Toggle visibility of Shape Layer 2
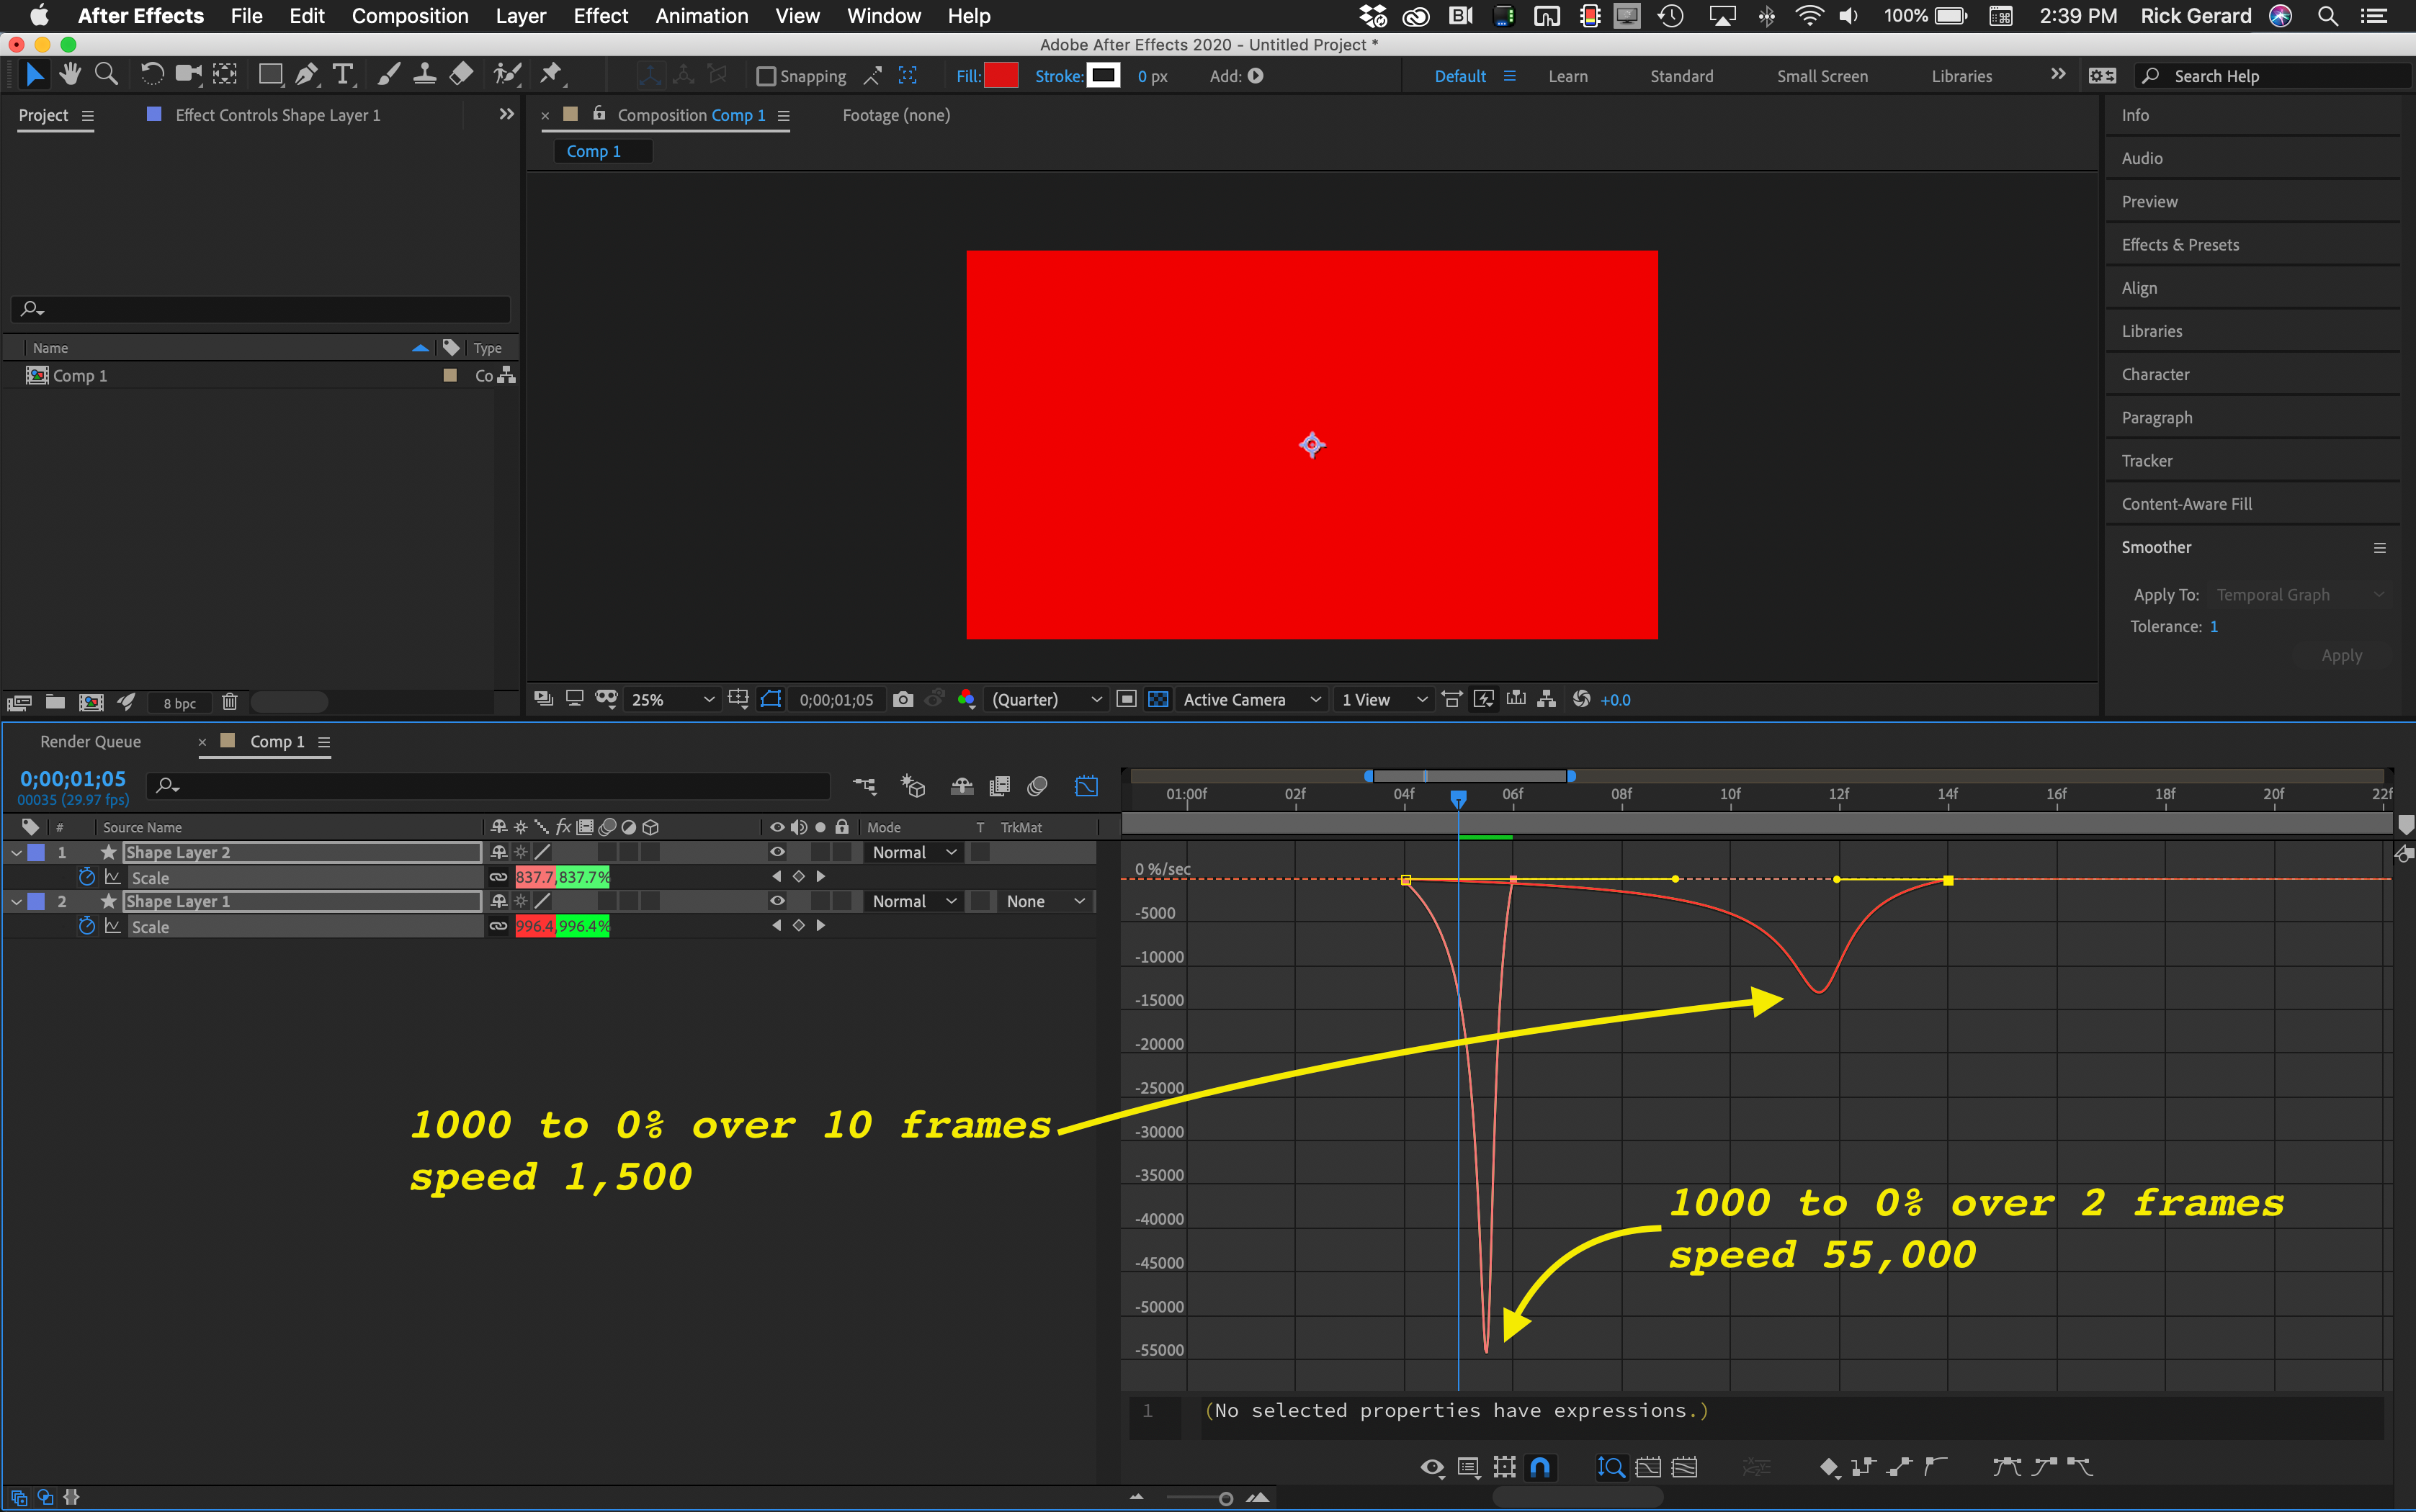2416x1512 pixels. coord(779,852)
